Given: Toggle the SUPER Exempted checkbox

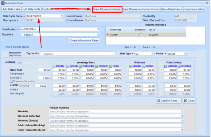Looking at the screenshot, I should (140, 35).
